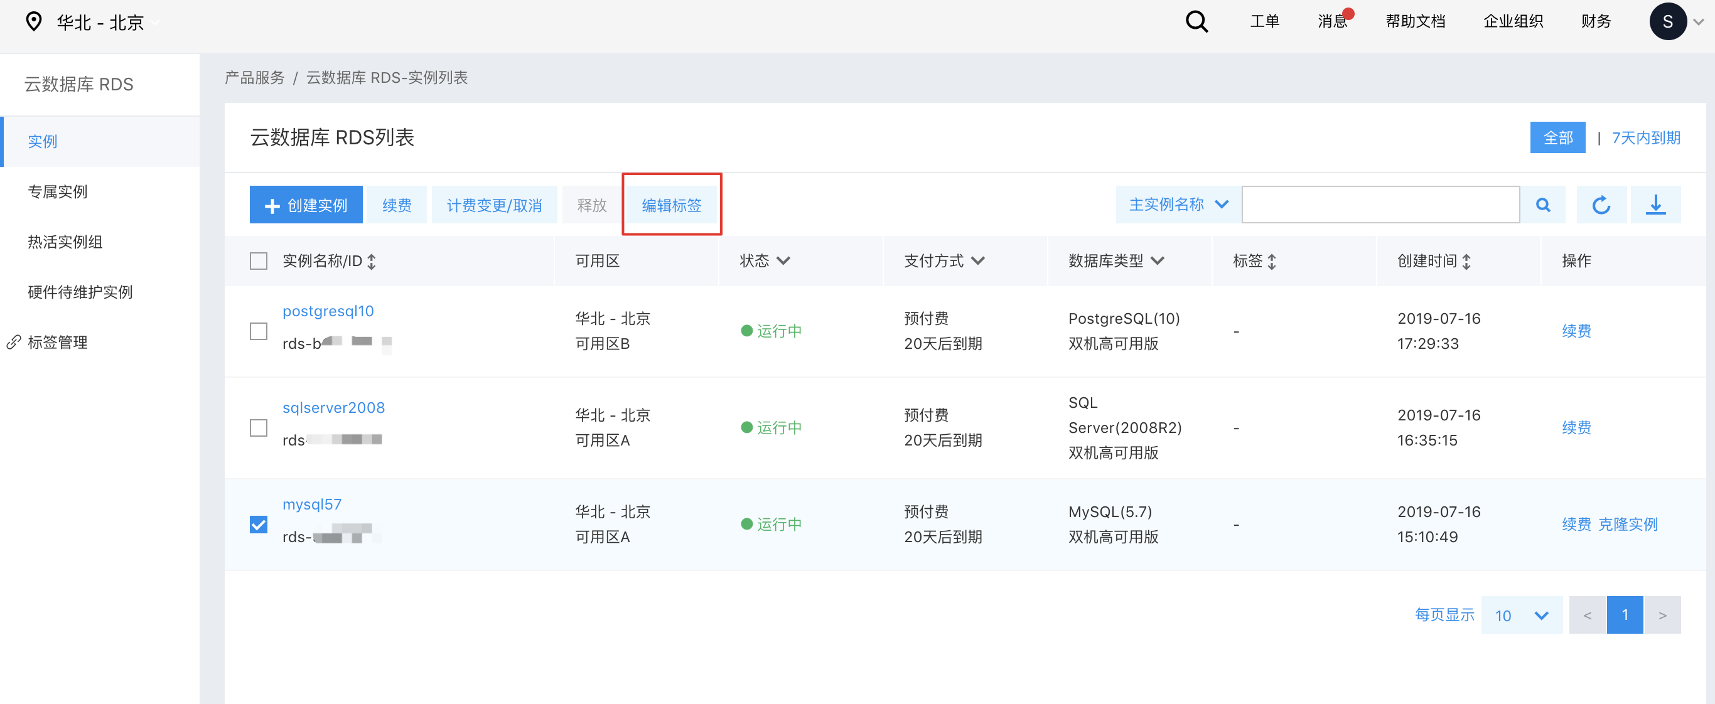The image size is (1715, 704).
Task: Click the refresh list icon
Action: (x=1601, y=205)
